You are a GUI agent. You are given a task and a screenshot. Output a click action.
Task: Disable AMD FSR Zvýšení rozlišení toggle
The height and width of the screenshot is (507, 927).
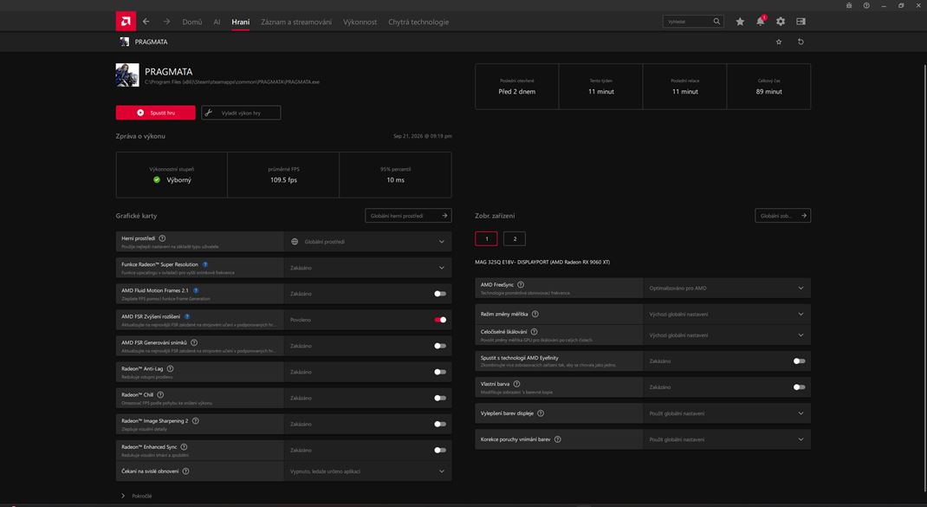[x=440, y=320]
